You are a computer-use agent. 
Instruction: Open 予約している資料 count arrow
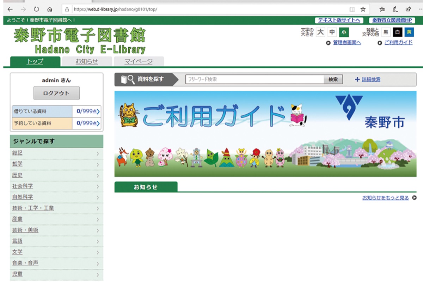pyautogui.click(x=98, y=124)
